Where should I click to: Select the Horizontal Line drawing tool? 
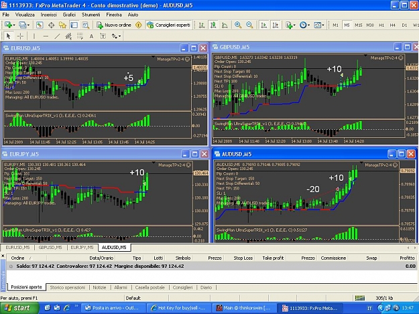[x=46, y=36]
